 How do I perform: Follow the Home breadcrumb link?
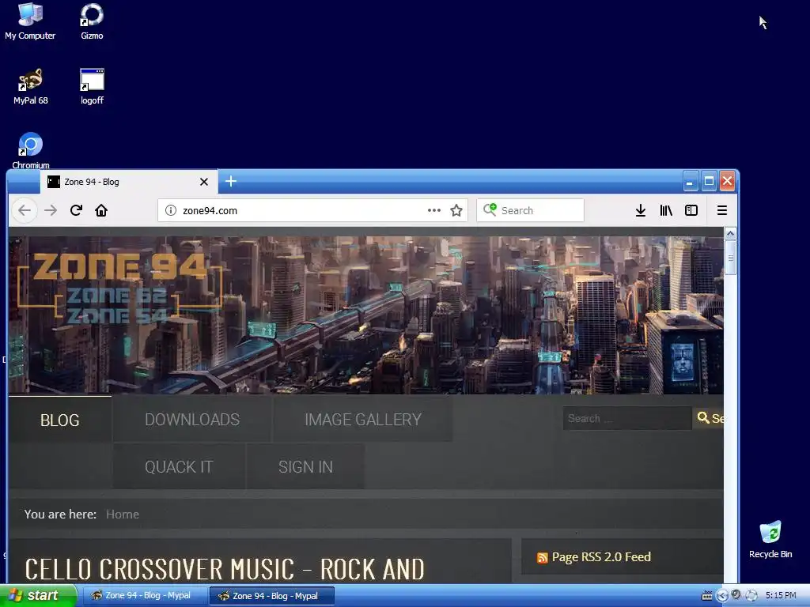[x=123, y=514]
